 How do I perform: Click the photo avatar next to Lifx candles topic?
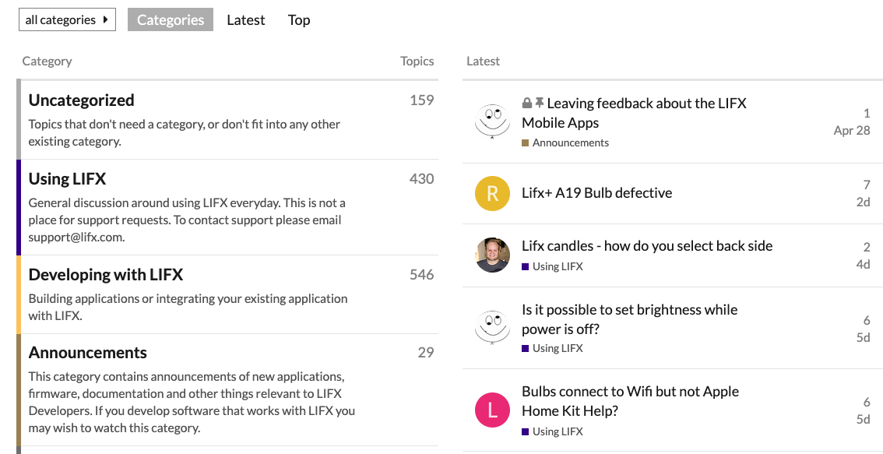492,255
